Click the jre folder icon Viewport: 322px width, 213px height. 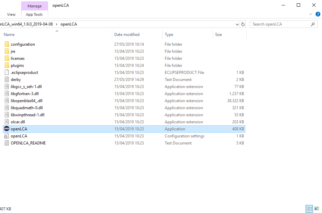click(7, 51)
